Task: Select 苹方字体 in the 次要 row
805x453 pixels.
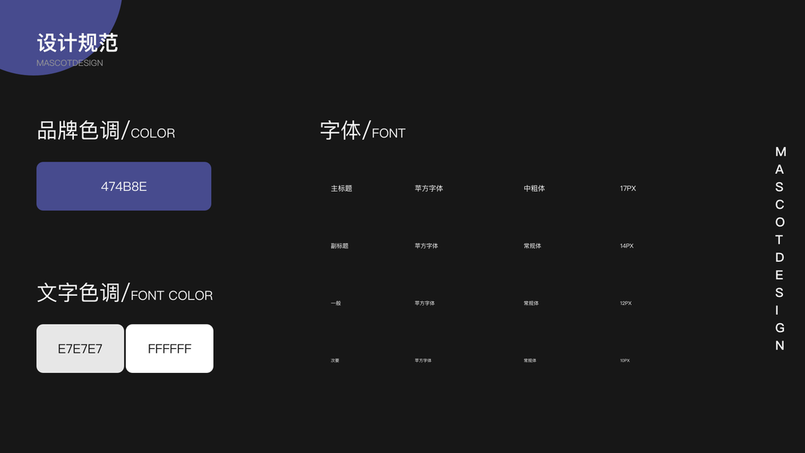Action: pos(423,361)
